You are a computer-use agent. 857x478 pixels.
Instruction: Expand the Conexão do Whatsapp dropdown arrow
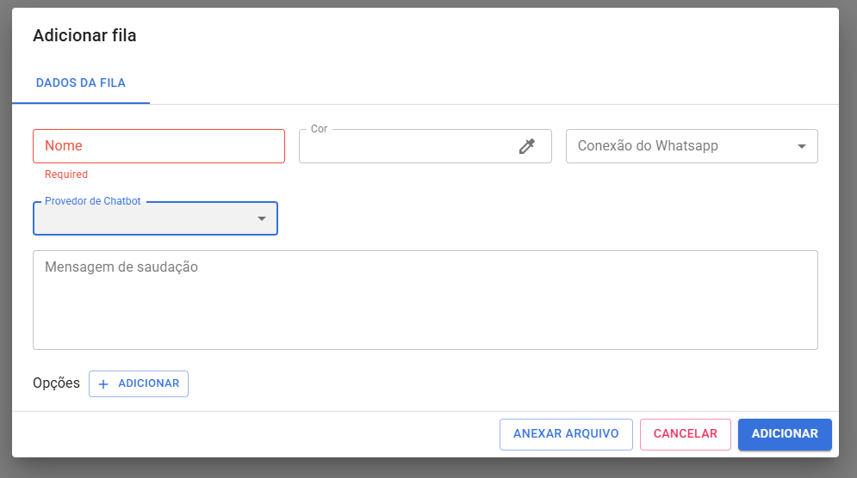pyautogui.click(x=802, y=146)
